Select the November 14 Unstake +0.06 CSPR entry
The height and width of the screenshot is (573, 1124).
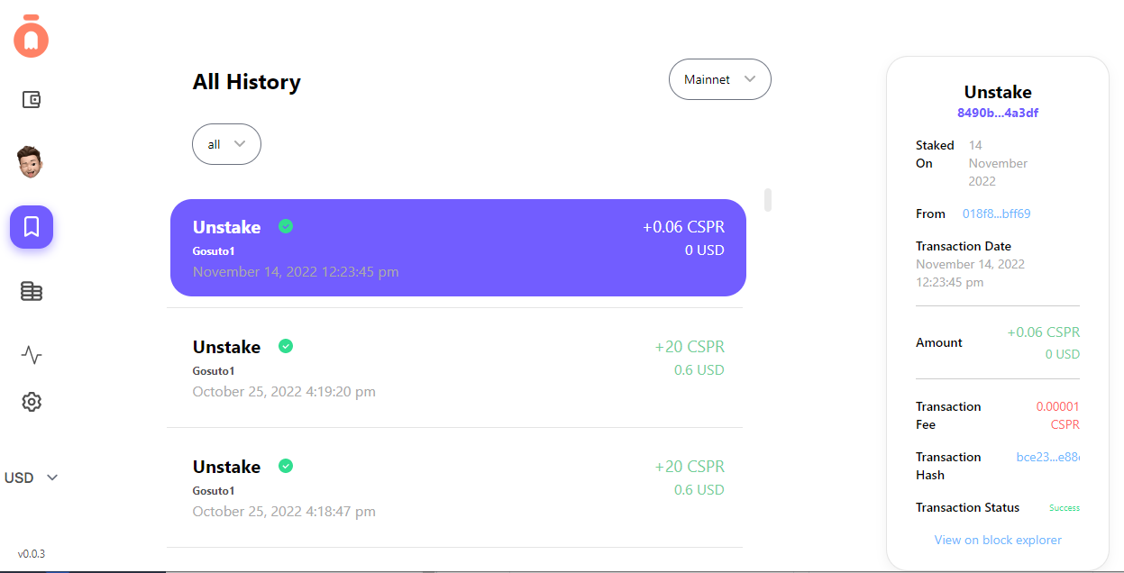coord(458,248)
